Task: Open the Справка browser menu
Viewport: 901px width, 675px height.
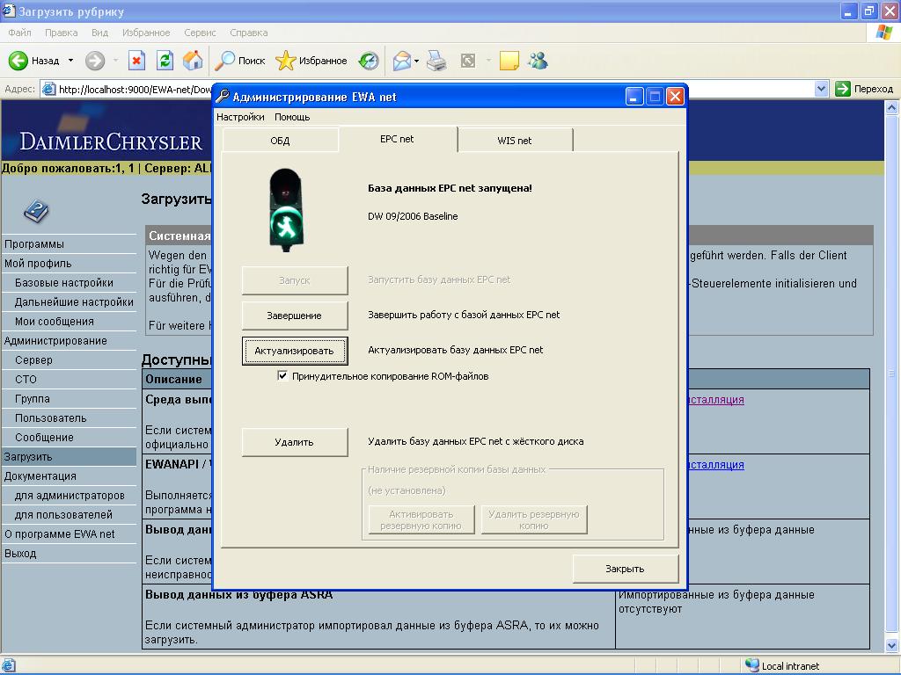Action: tap(249, 33)
